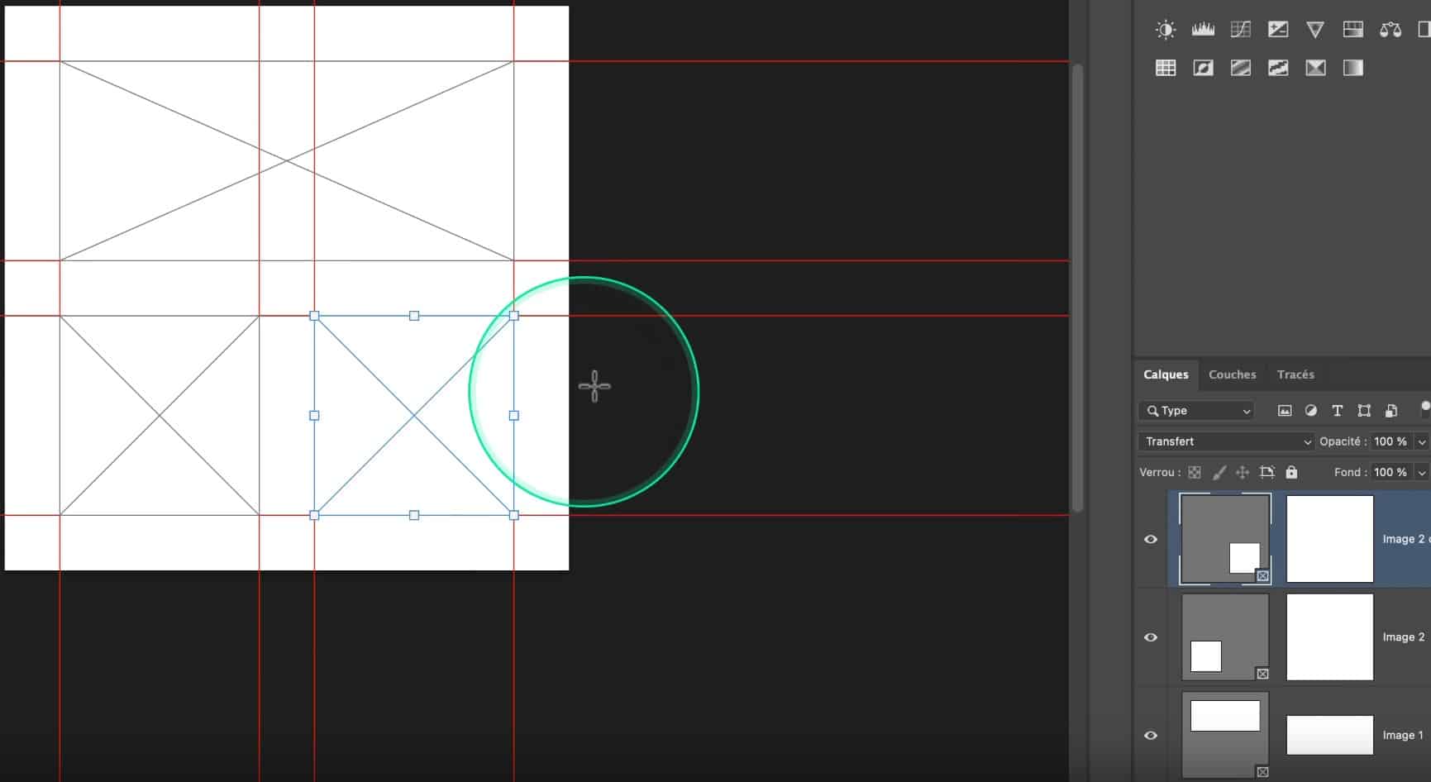Open the Transfert blend mode dropdown
Image resolution: width=1431 pixels, height=782 pixels.
click(1225, 441)
